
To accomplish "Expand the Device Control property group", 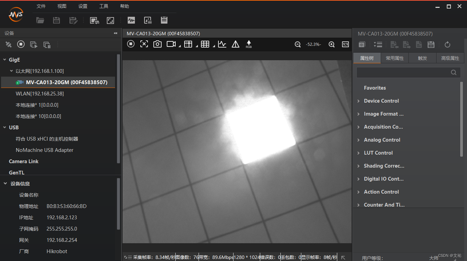I will coord(358,101).
